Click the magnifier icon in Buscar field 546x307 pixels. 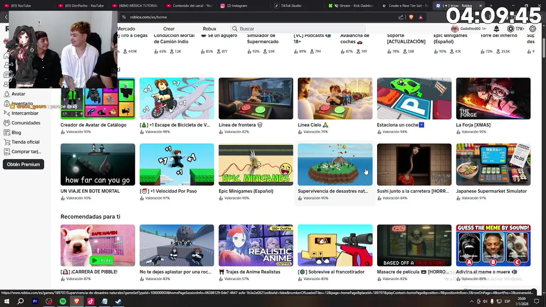click(x=235, y=29)
